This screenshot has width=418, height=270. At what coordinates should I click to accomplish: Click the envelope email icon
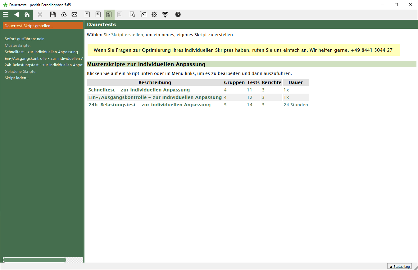tap(75, 15)
